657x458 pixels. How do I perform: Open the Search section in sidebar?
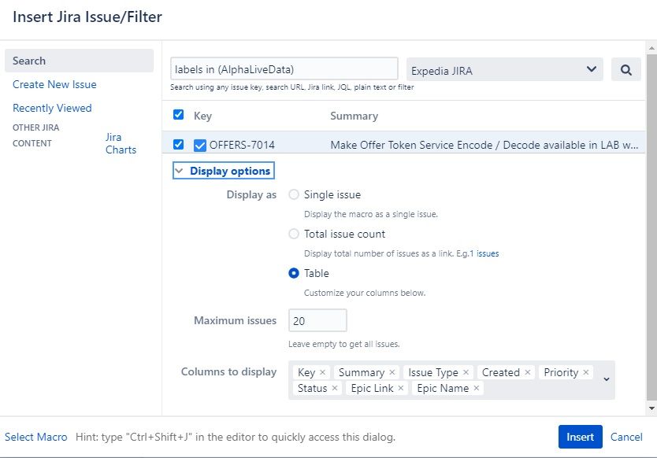(80, 61)
